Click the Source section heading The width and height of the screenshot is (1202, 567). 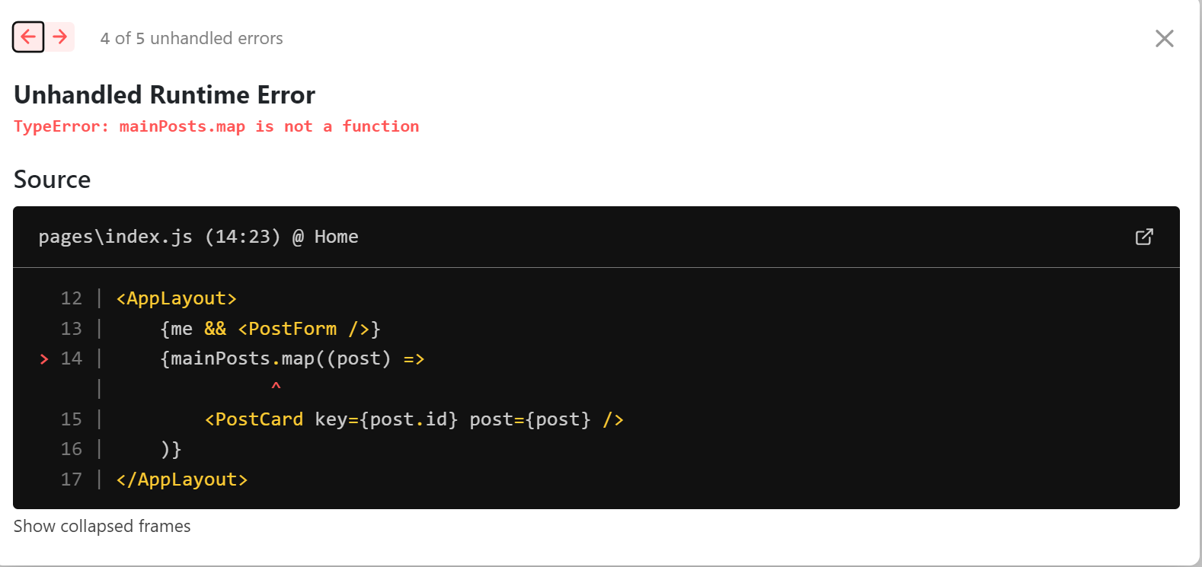pos(52,180)
